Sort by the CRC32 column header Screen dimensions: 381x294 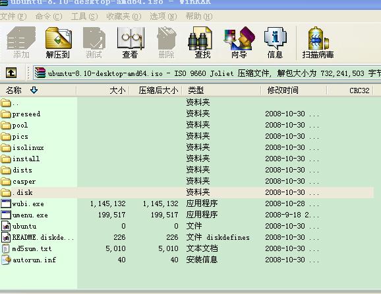click(x=350, y=91)
